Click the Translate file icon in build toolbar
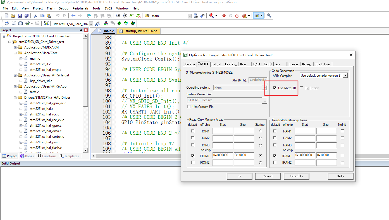 pos(7,23)
